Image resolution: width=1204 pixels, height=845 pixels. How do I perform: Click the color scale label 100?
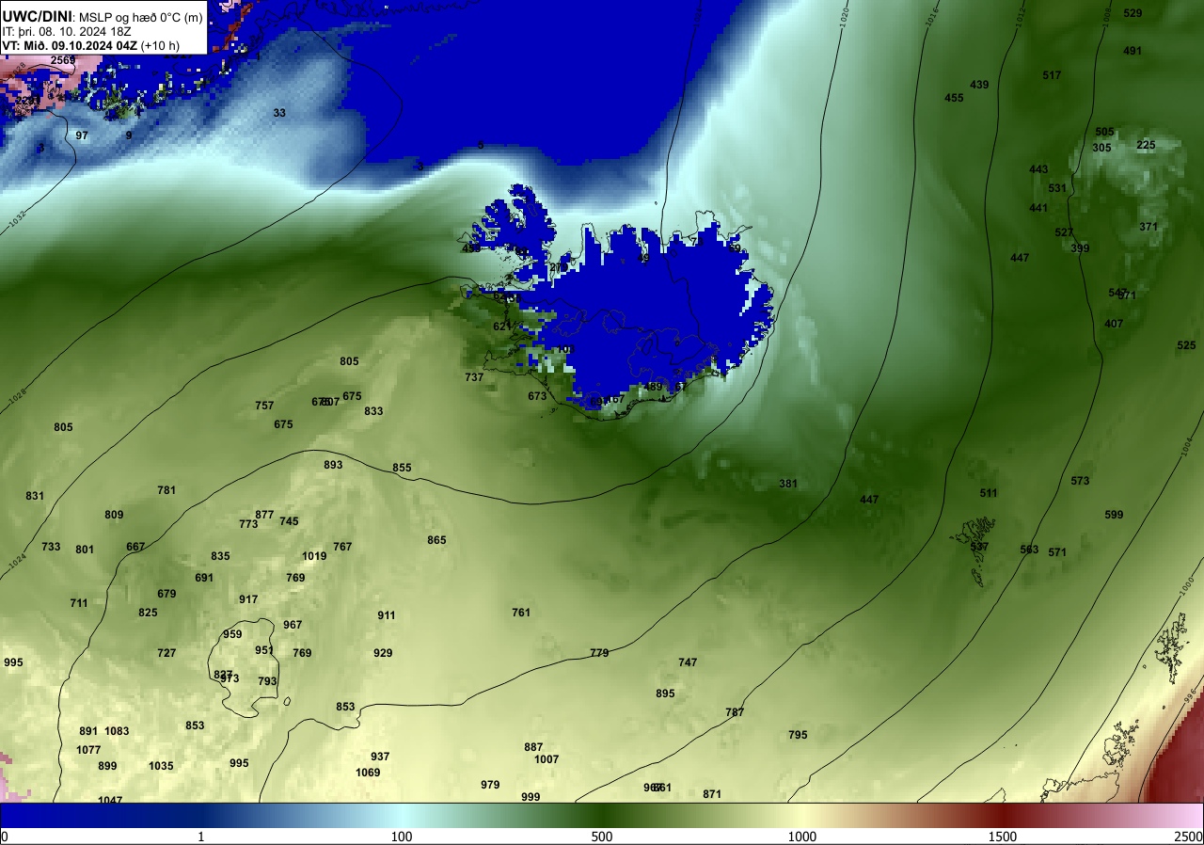402,837
